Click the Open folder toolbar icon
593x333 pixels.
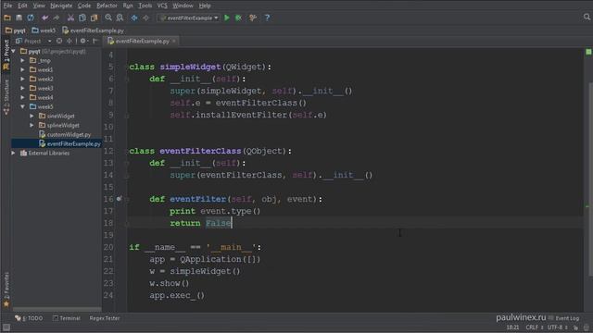[x=6, y=18]
